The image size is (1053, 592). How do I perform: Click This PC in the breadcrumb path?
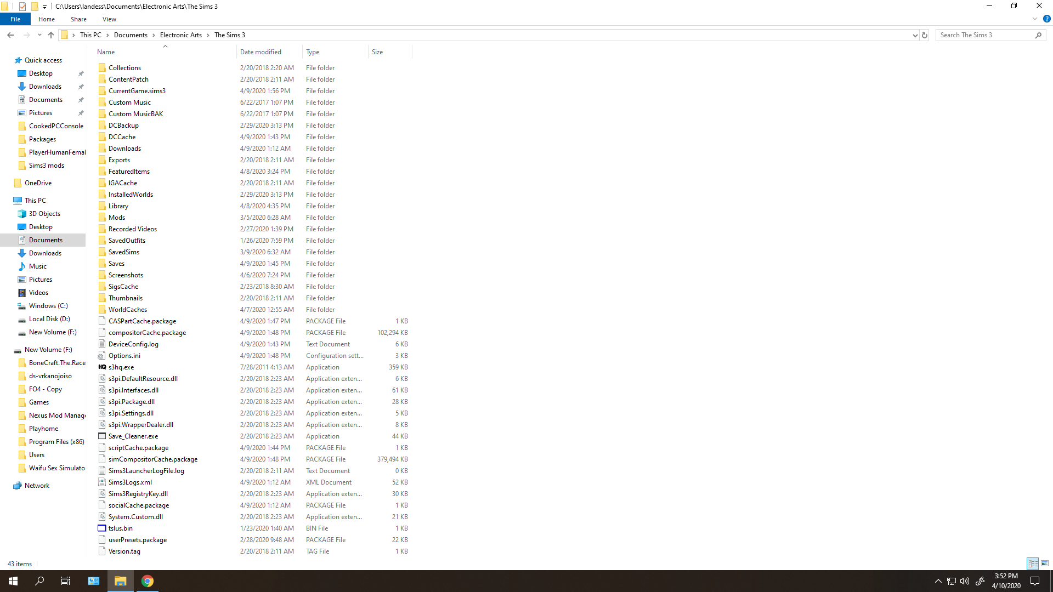[90, 35]
